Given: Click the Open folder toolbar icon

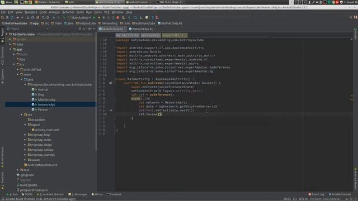Looking at the screenshot, I should (x=2, y=17).
